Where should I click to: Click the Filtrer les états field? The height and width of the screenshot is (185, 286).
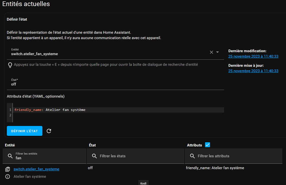(x=136, y=156)
